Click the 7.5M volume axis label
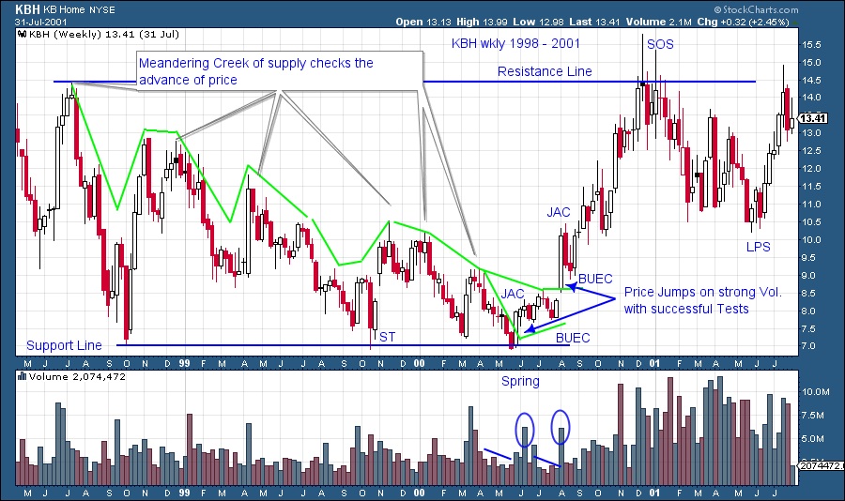The width and height of the screenshot is (845, 501). (813, 416)
